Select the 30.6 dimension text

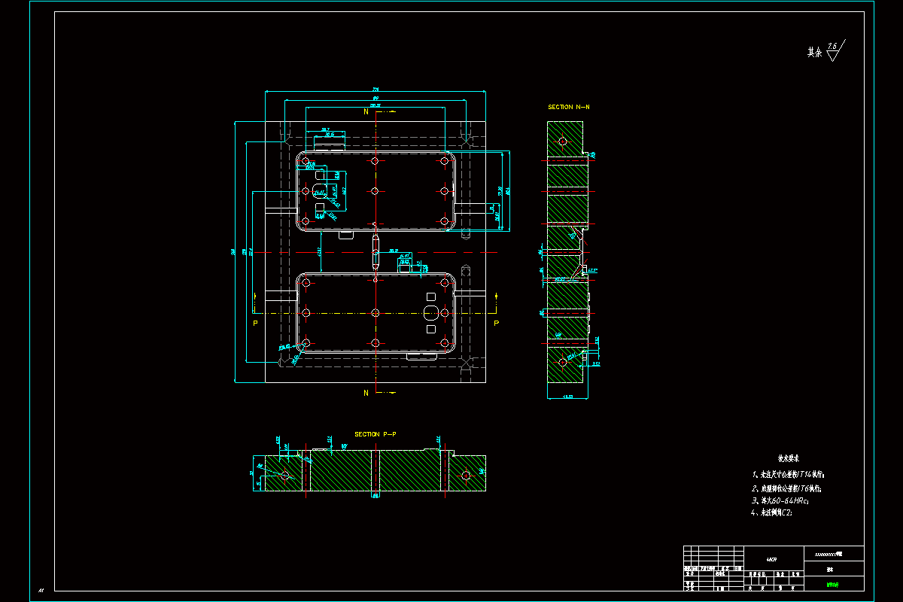pyautogui.click(x=329, y=135)
